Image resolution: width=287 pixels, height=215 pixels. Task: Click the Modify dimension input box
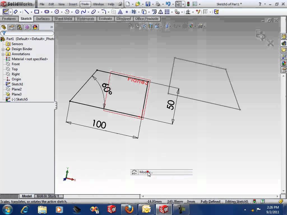pyautogui.click(x=165, y=172)
